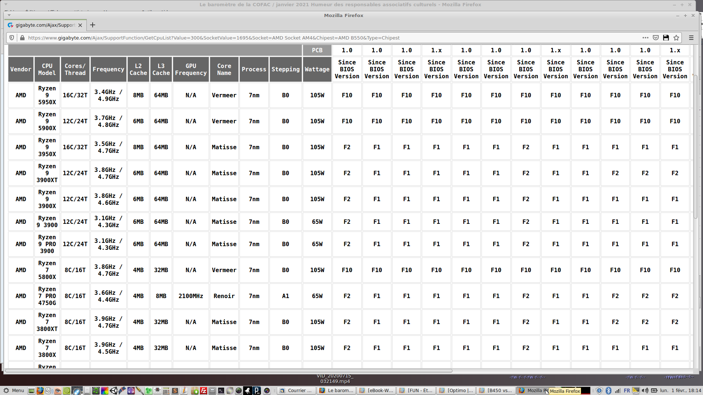This screenshot has height=395, width=703.
Task: Open the volume speaker tray icon
Action: pos(645,391)
